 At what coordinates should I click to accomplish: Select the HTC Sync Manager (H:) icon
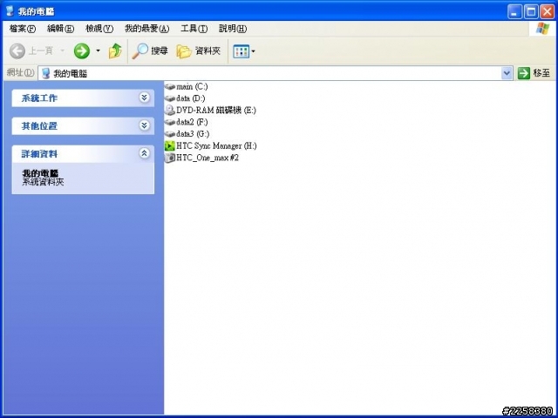tap(170, 145)
